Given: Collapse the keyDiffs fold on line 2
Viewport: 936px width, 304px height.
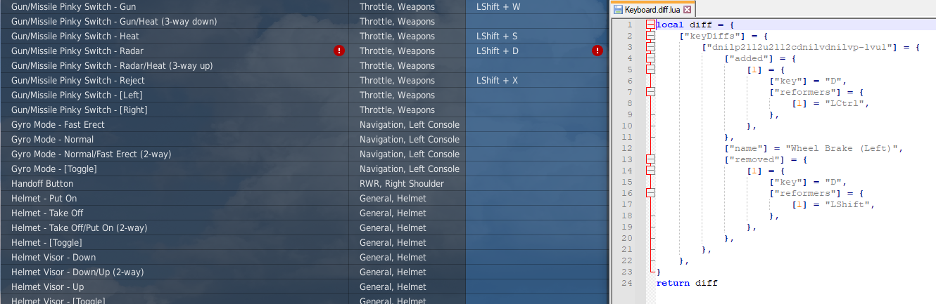Looking at the screenshot, I should pyautogui.click(x=650, y=36).
